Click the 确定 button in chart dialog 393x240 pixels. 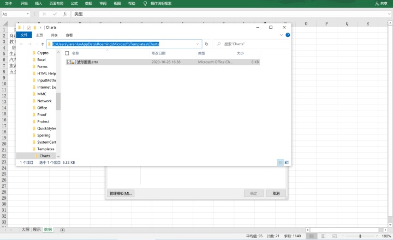[x=254, y=193]
